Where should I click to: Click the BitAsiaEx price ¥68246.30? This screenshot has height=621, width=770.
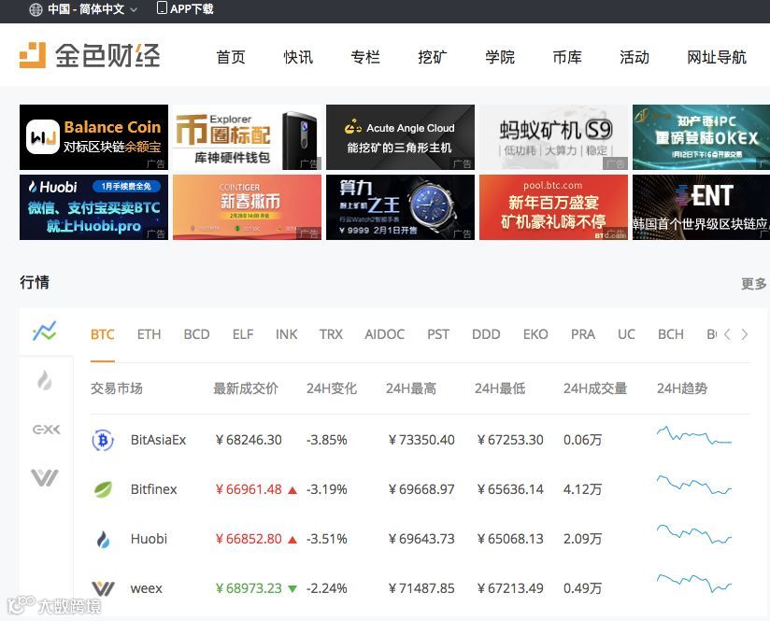click(249, 440)
